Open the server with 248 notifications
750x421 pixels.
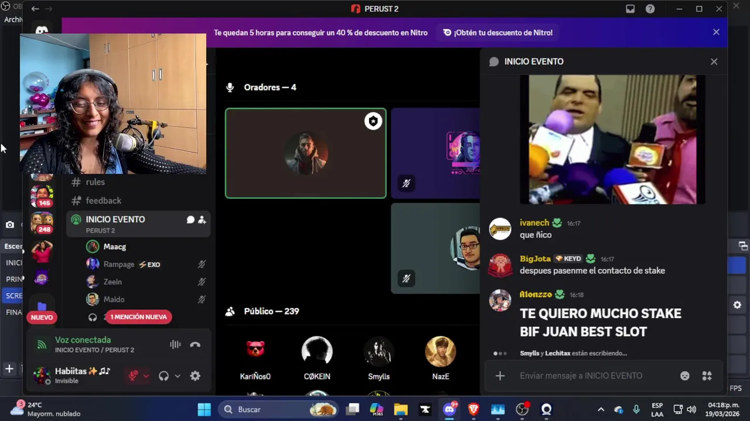click(42, 223)
